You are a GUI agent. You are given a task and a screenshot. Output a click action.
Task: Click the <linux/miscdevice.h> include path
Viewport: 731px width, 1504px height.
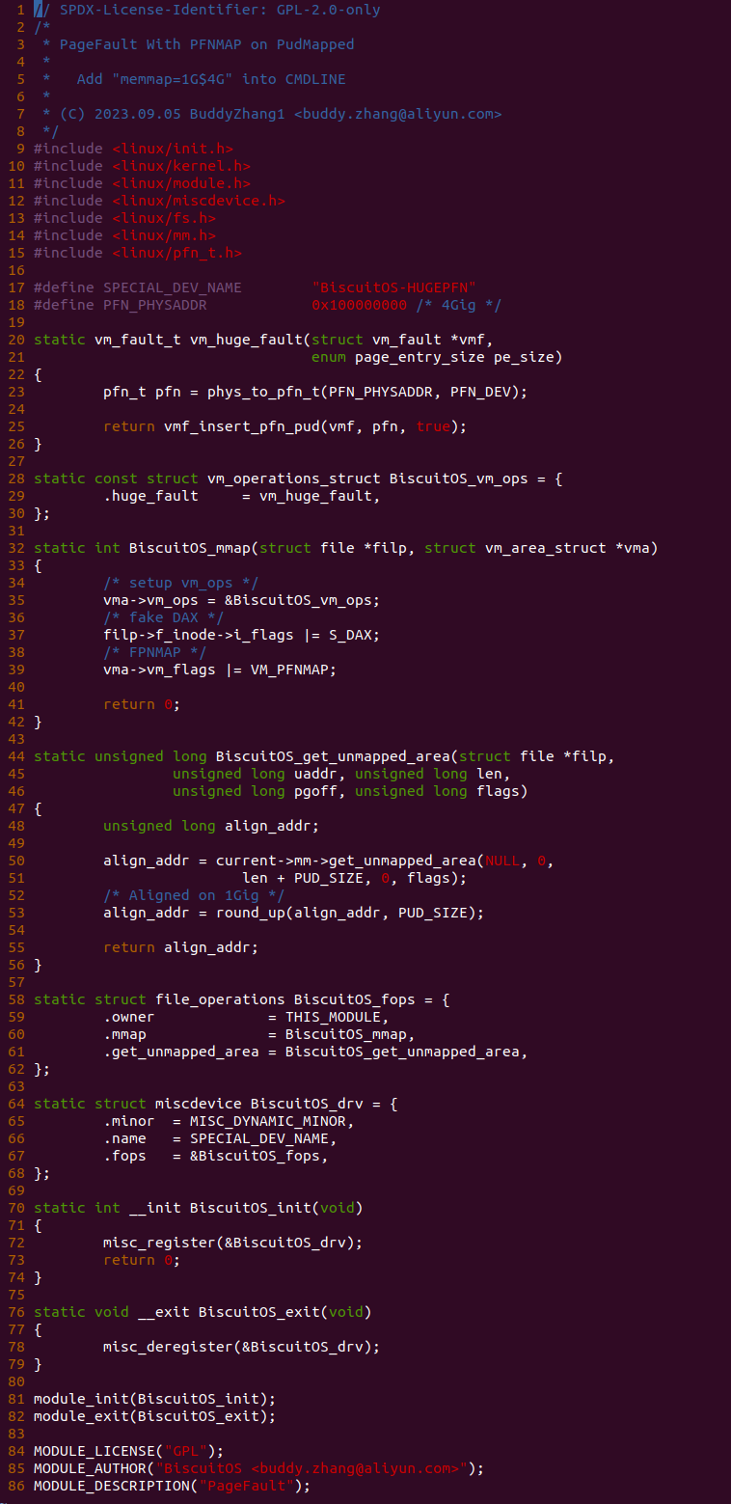point(199,201)
